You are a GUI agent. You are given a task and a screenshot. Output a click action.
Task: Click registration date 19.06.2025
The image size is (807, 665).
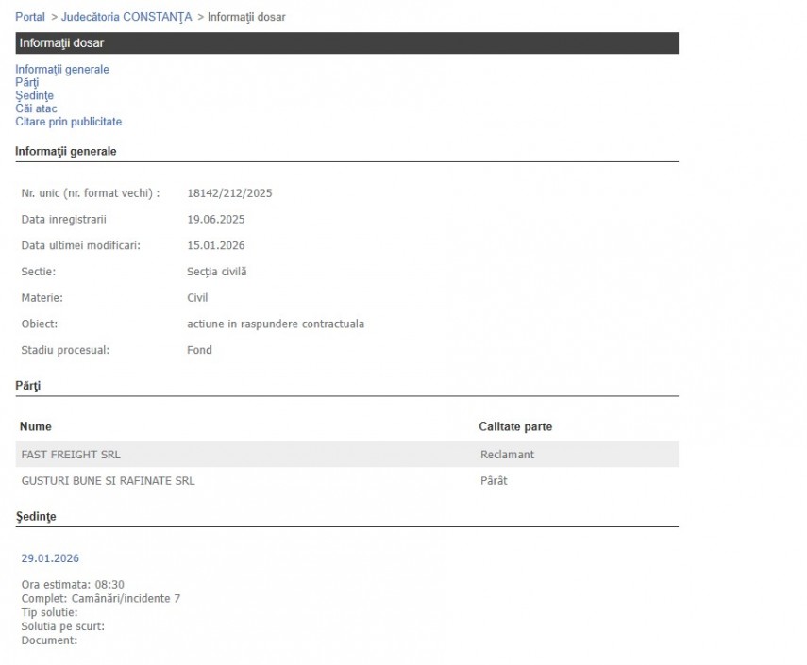point(216,220)
